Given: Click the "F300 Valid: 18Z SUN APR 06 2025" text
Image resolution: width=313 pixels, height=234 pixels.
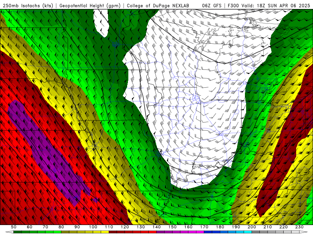Looking at the screenshot, I should (269, 5).
